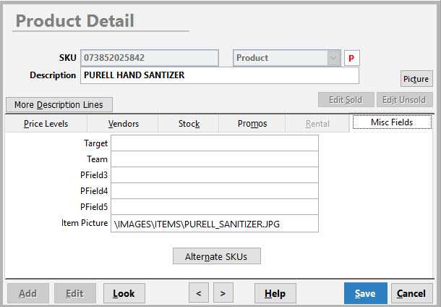Open the Picture button

click(416, 79)
